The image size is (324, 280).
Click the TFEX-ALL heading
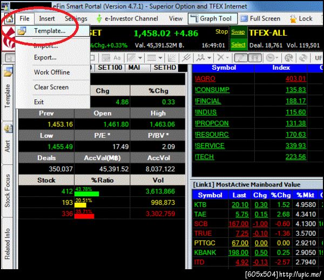coord(268,33)
